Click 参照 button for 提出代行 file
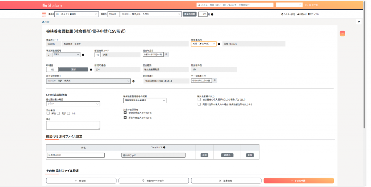This screenshot has height=187, width=371. click(x=204, y=155)
